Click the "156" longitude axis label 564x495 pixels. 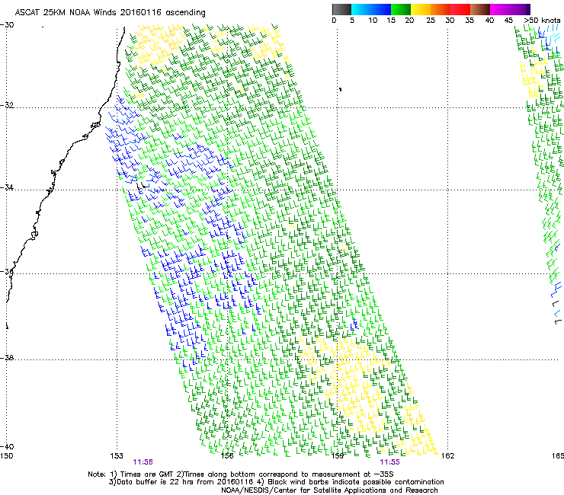227,456
